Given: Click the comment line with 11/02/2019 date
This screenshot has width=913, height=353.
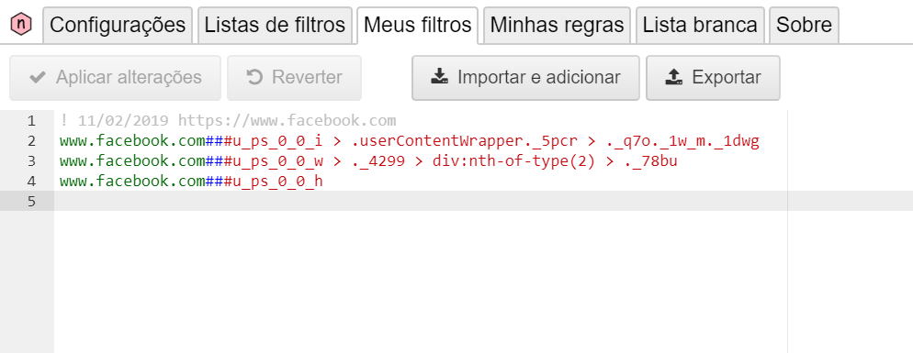Looking at the screenshot, I should click(228, 121).
